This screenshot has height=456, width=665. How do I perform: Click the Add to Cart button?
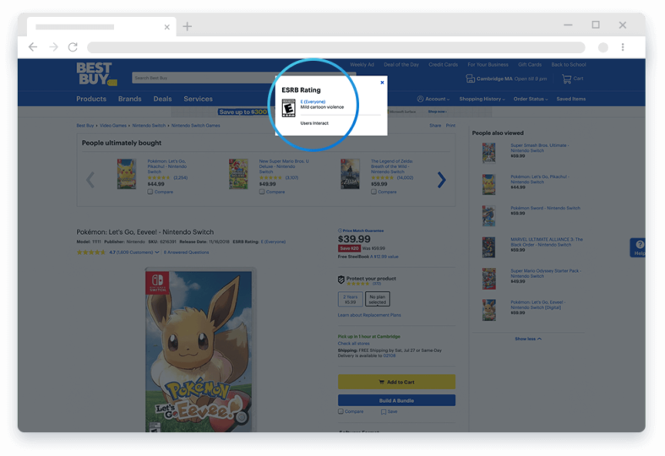point(396,382)
